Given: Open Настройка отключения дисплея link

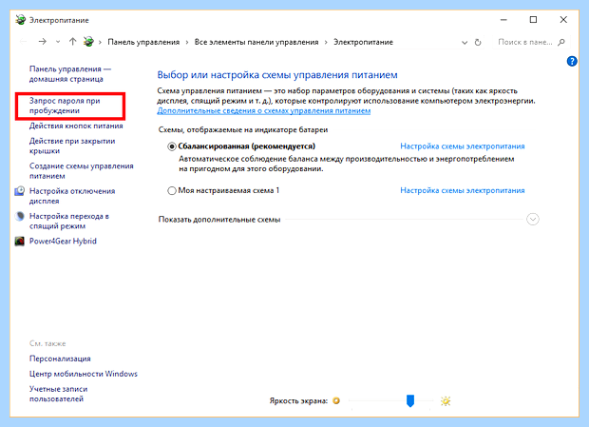Looking at the screenshot, I should point(72,196).
